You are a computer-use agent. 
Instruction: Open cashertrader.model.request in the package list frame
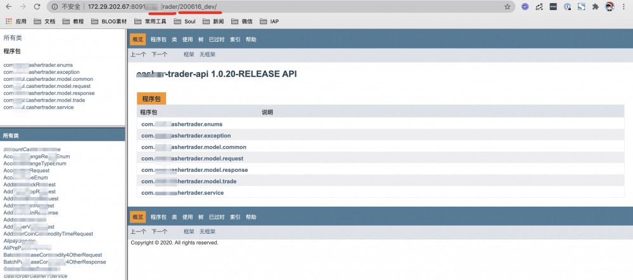point(47,86)
